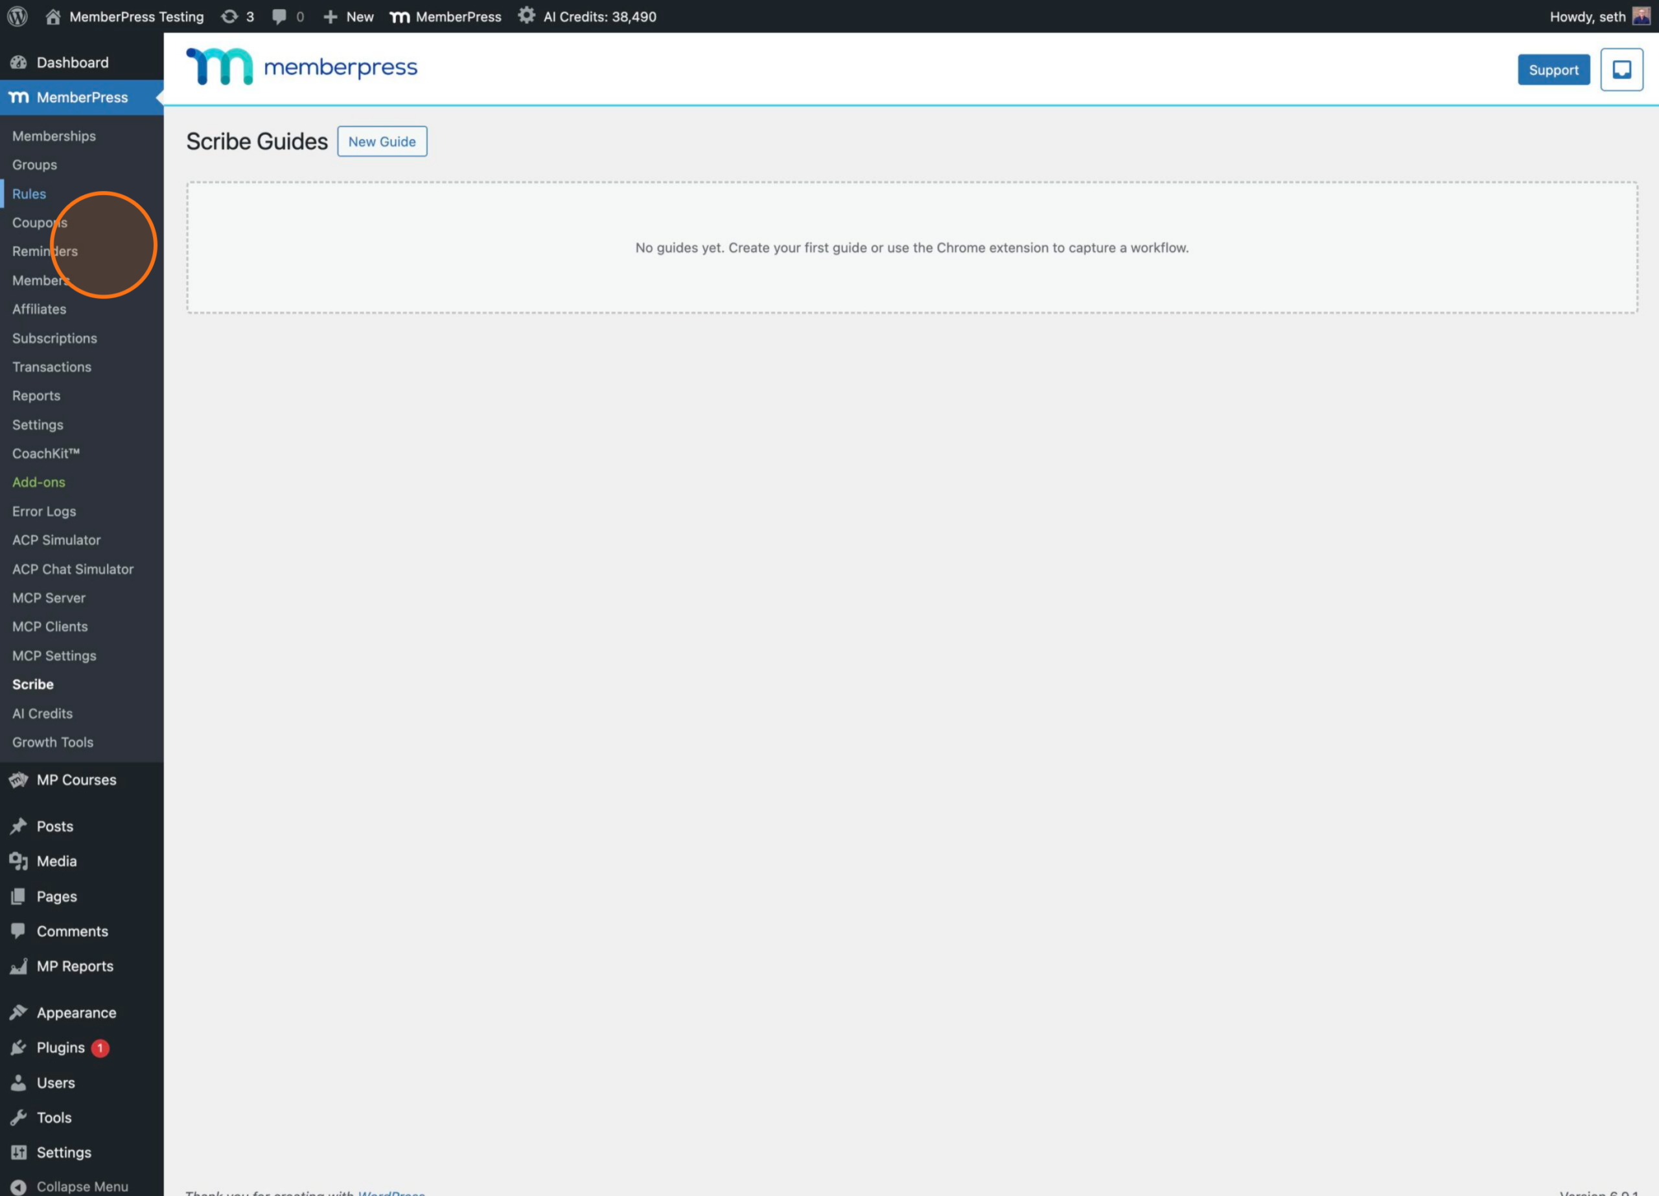Open the MemberPress Testing site home icon

tap(52, 16)
